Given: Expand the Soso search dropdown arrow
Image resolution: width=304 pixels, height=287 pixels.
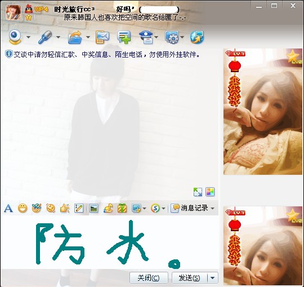Looking at the screenshot, I should click(x=163, y=209).
